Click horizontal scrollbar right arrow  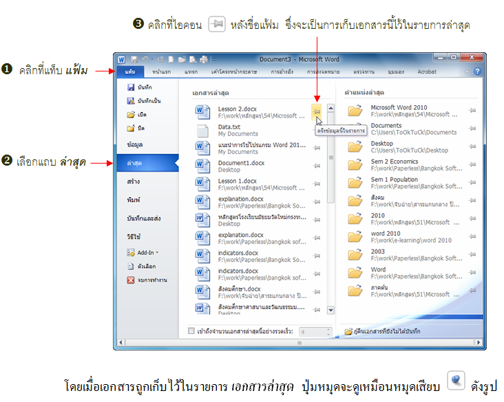click(479, 342)
